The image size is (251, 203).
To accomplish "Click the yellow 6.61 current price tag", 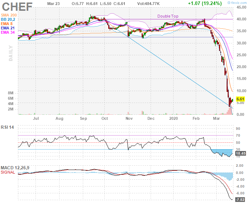I will (240, 99).
